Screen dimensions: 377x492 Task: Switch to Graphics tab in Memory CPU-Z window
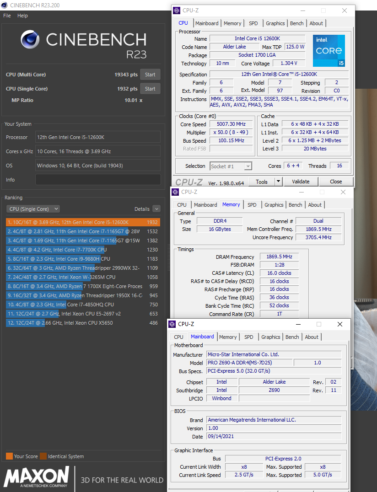(x=274, y=205)
